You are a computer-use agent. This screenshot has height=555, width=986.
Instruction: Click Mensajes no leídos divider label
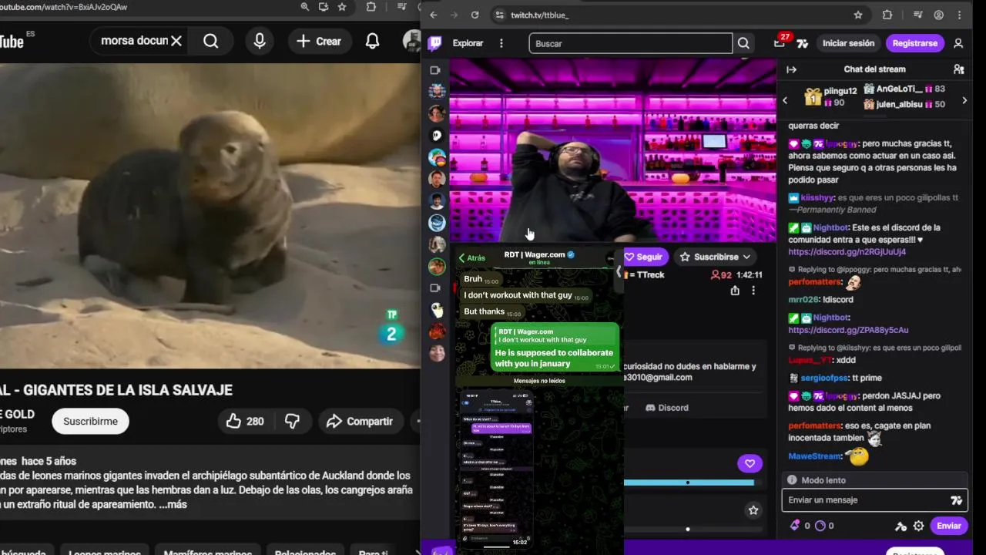pyautogui.click(x=539, y=381)
